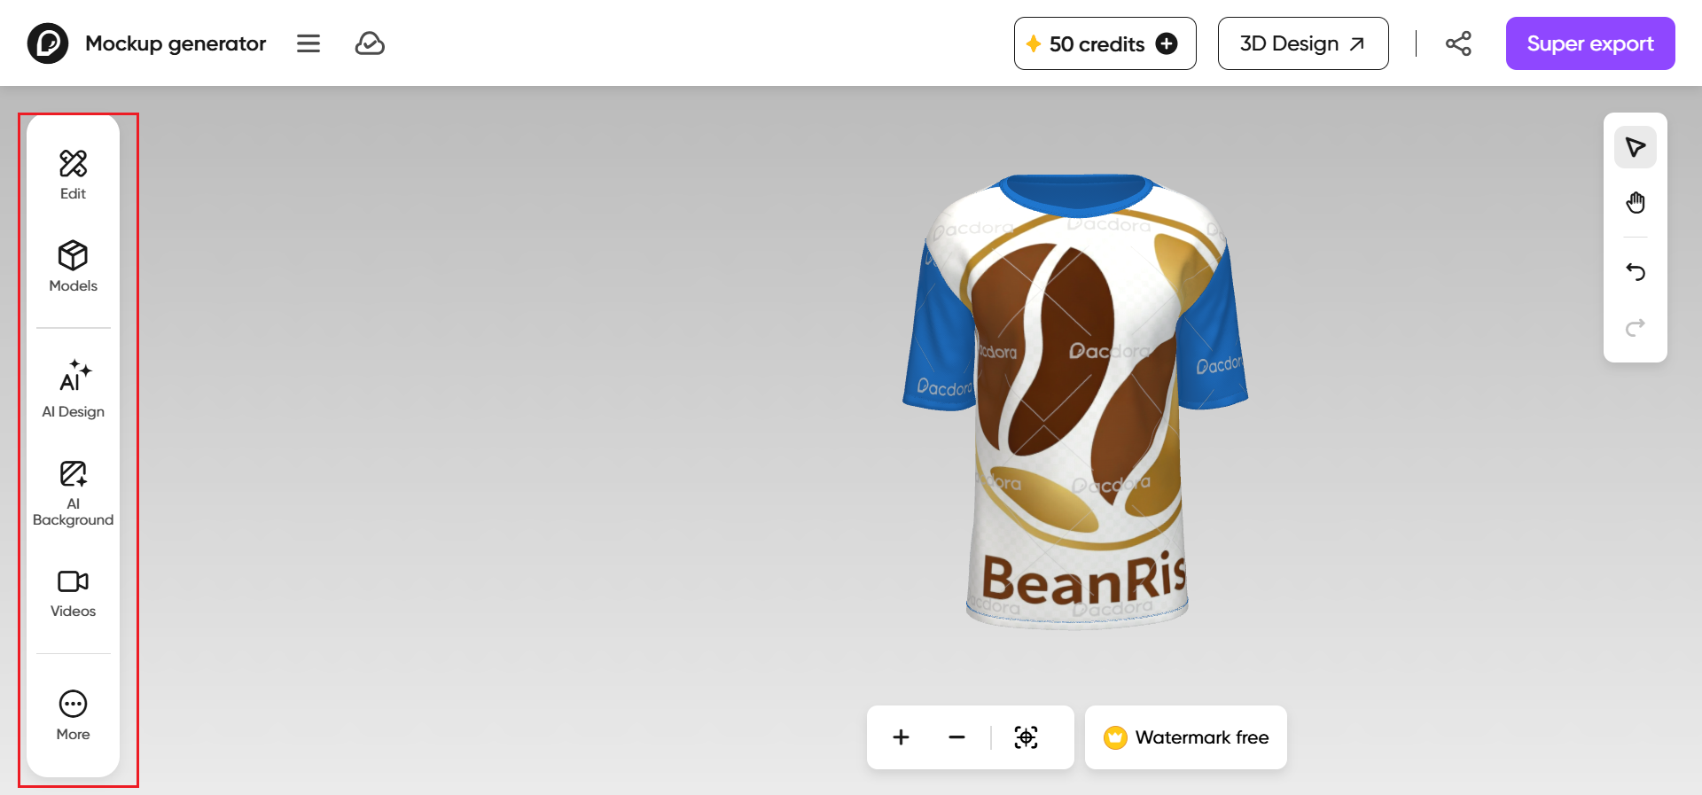1702x795 pixels.
Task: Show More options in sidebar
Action: click(73, 716)
